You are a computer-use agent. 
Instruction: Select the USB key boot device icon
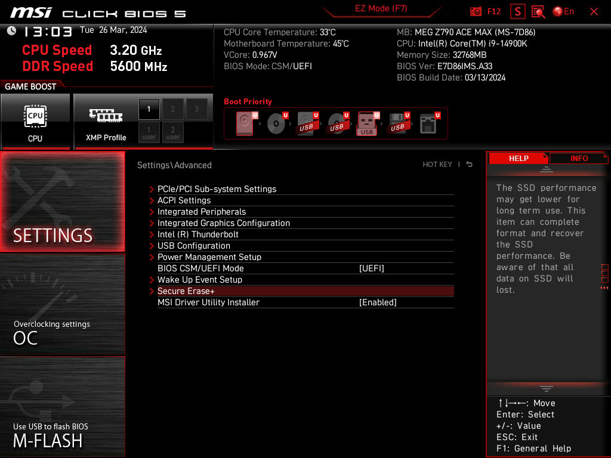click(x=368, y=123)
